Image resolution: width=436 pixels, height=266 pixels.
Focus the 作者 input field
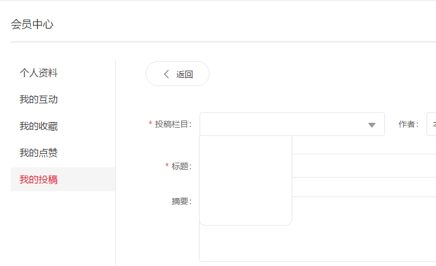point(431,124)
